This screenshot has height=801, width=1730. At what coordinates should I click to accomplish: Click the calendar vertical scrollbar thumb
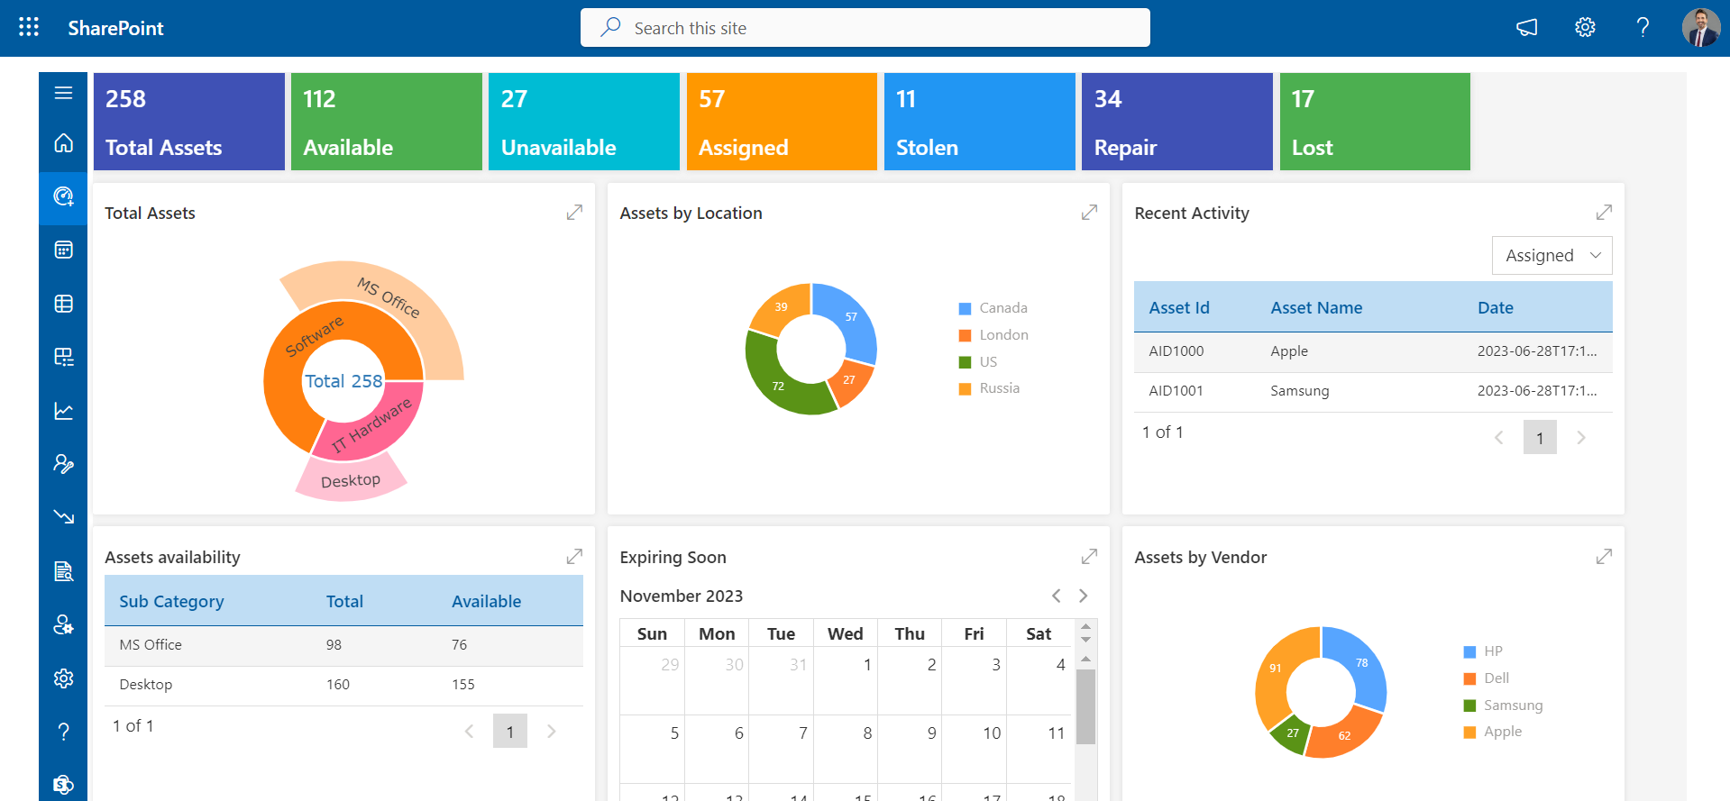1085,707
